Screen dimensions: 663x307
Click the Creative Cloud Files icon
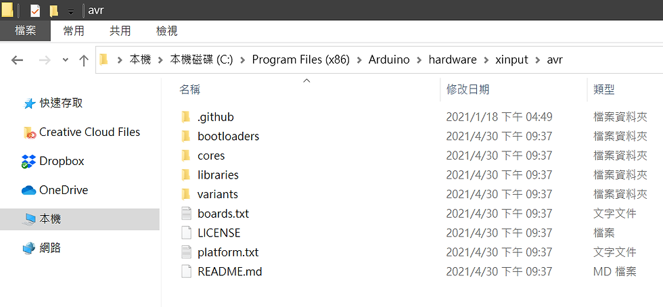(x=29, y=133)
